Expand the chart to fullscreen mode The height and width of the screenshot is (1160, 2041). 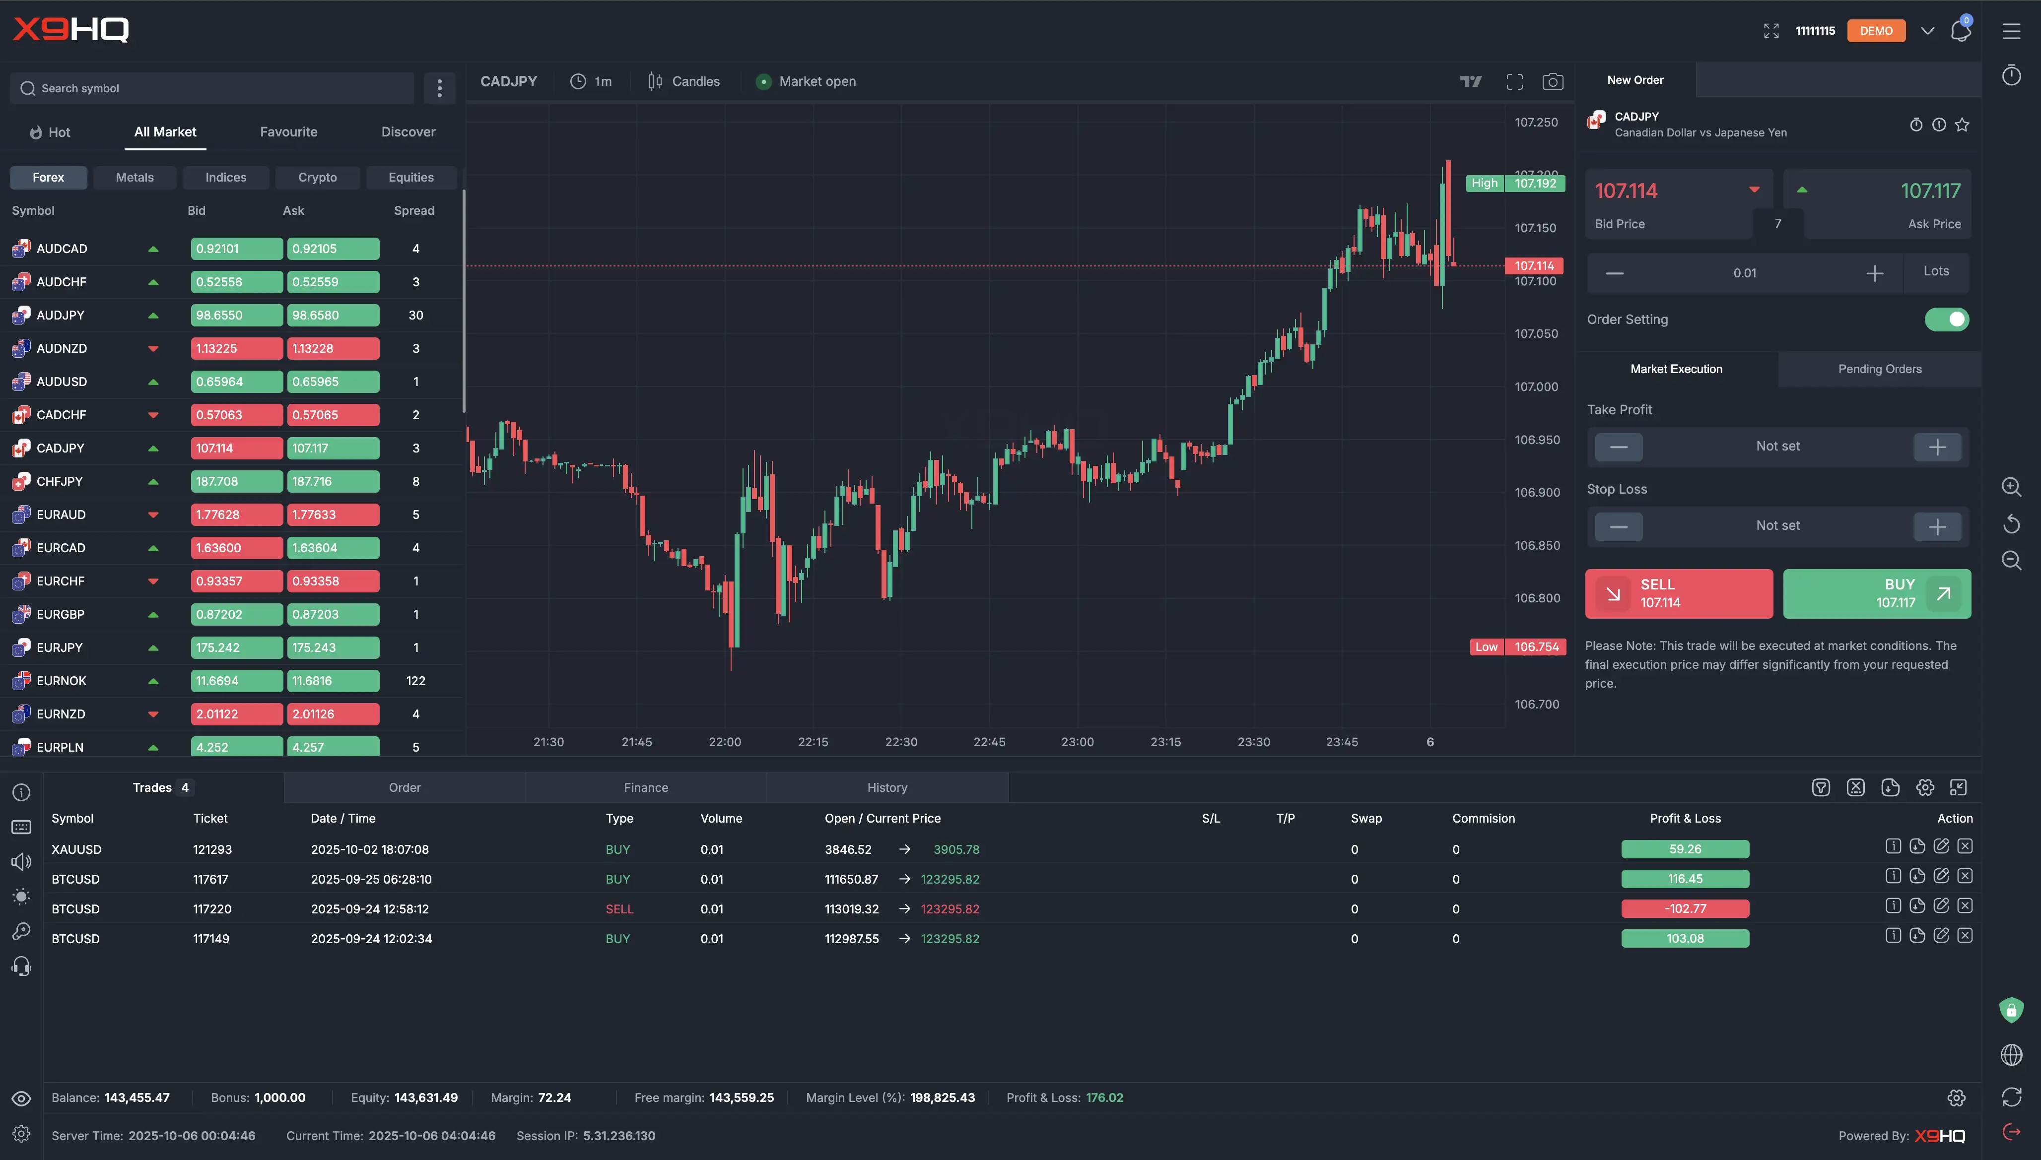1514,81
